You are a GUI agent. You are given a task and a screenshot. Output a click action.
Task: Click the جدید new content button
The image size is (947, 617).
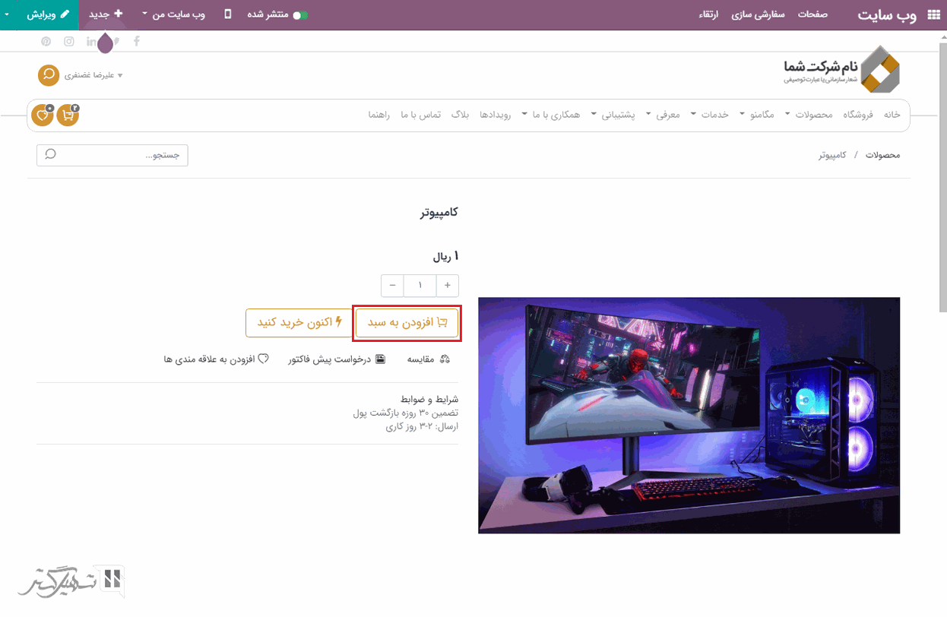point(105,14)
